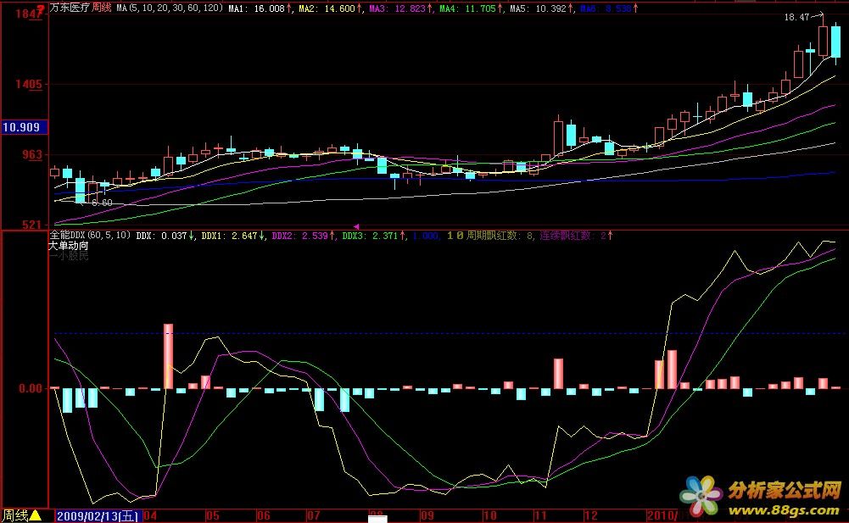
Task: Open the 周线 period selector triangle at bottom-left
Action: click(x=36, y=515)
